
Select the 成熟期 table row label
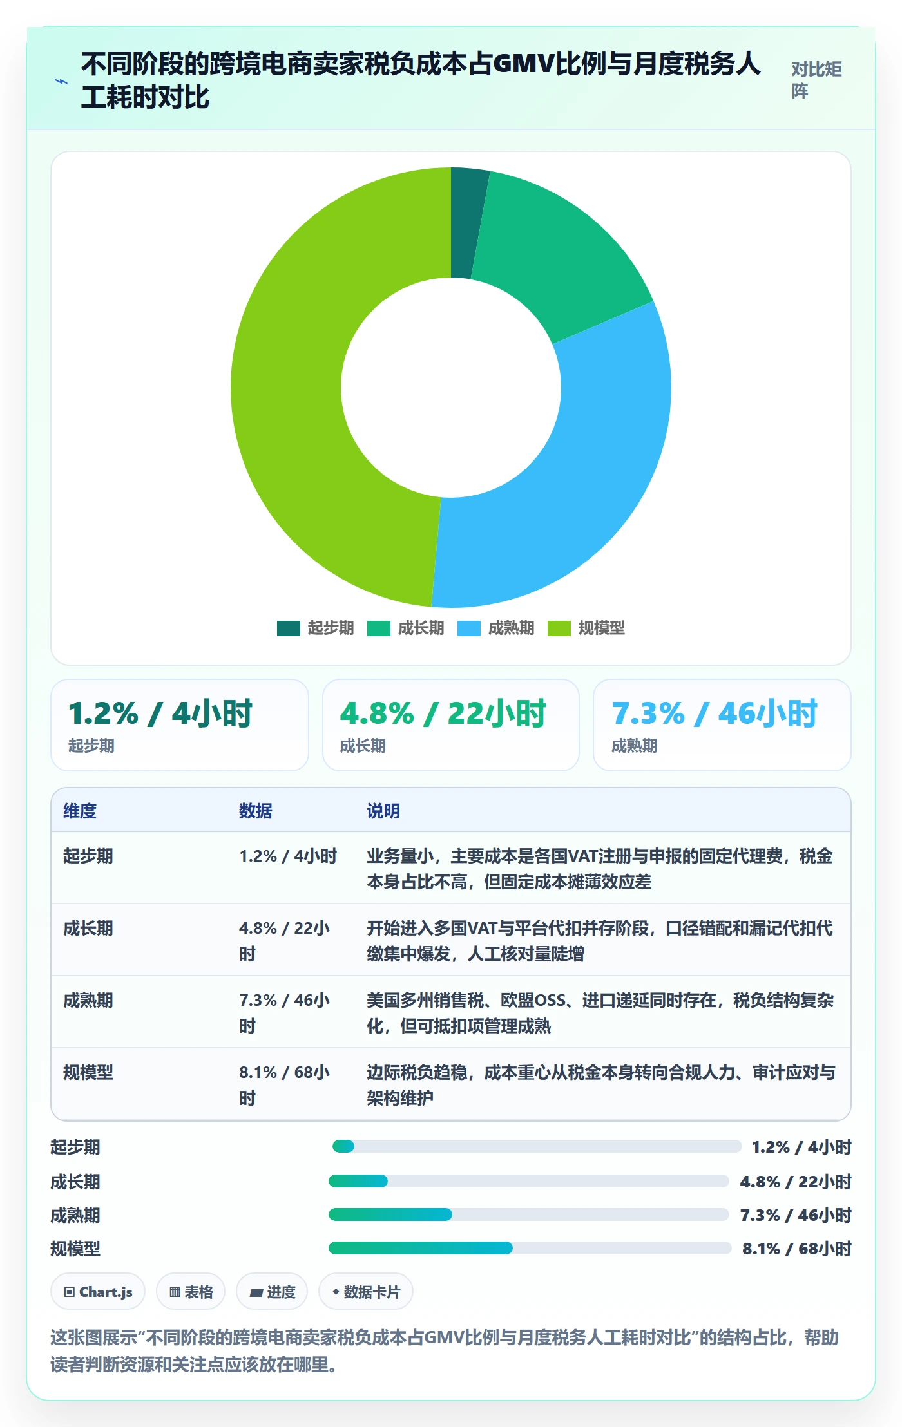88,1000
